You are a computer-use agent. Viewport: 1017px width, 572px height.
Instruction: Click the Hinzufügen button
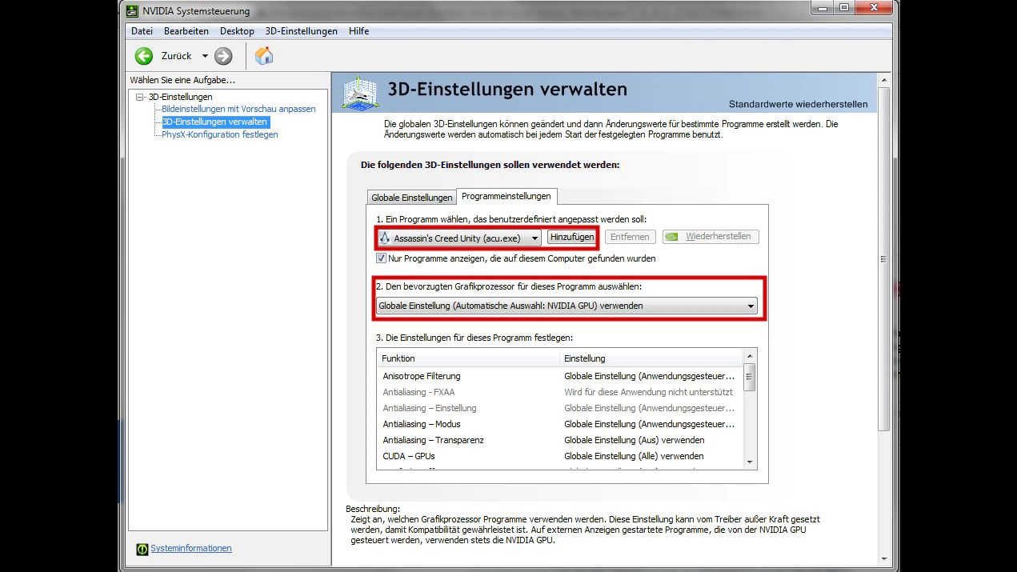pyautogui.click(x=572, y=237)
